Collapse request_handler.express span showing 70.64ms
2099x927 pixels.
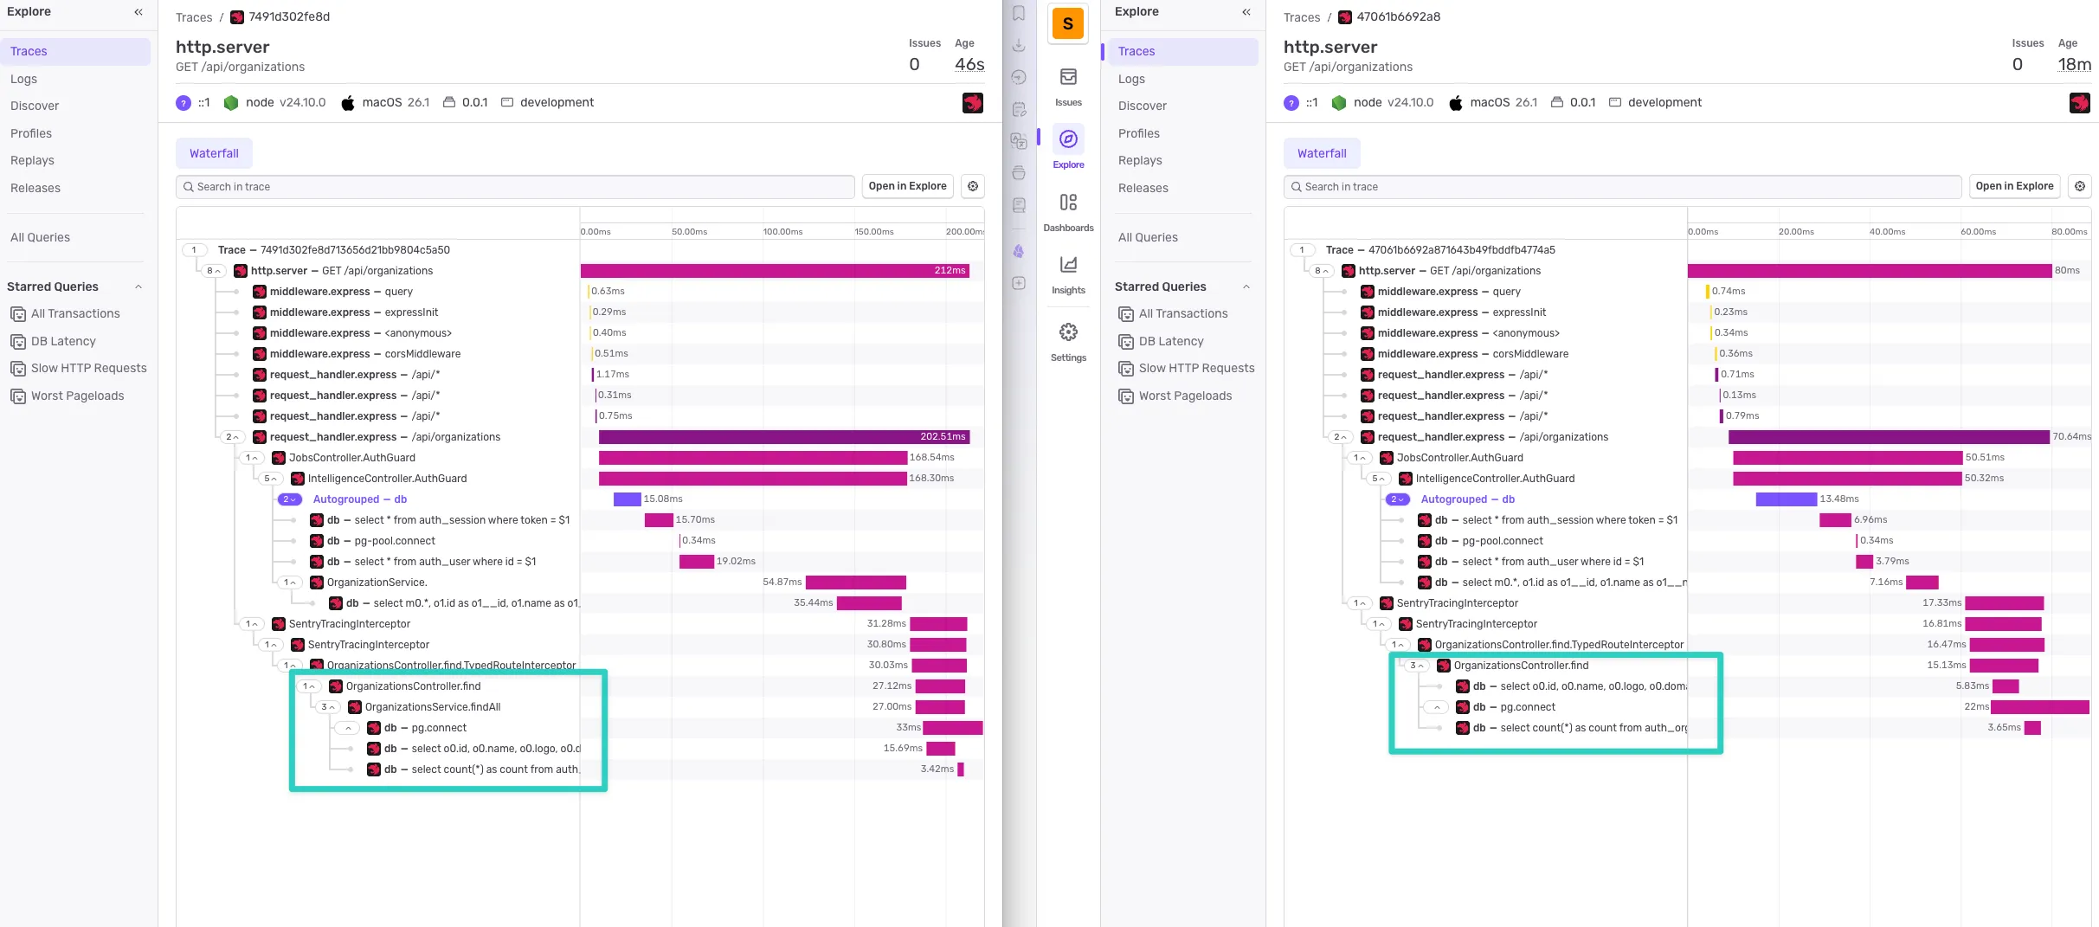point(1341,437)
